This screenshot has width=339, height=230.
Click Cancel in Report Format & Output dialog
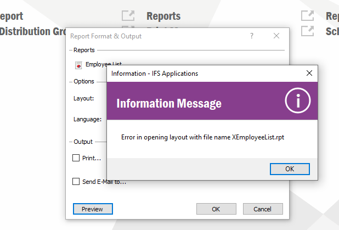click(x=263, y=209)
